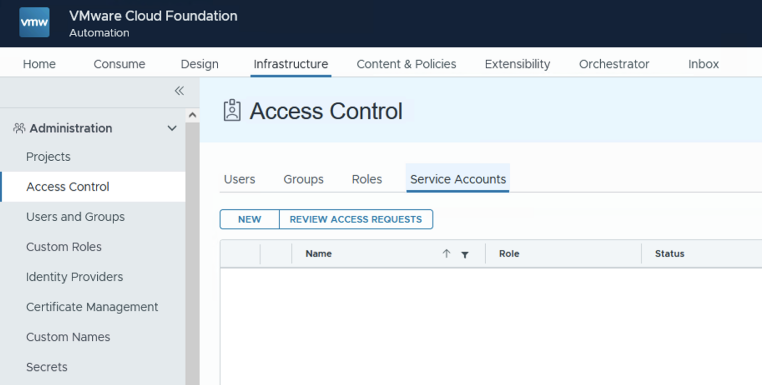
Task: Navigate to Secrets in the sidebar
Action: (x=47, y=367)
